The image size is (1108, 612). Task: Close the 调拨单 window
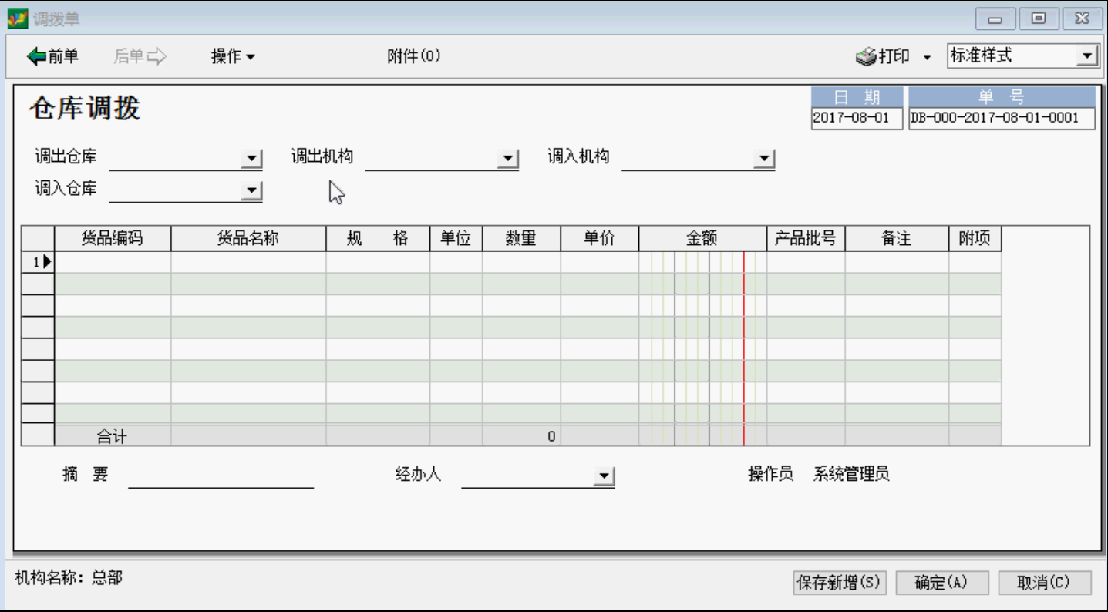(1082, 18)
